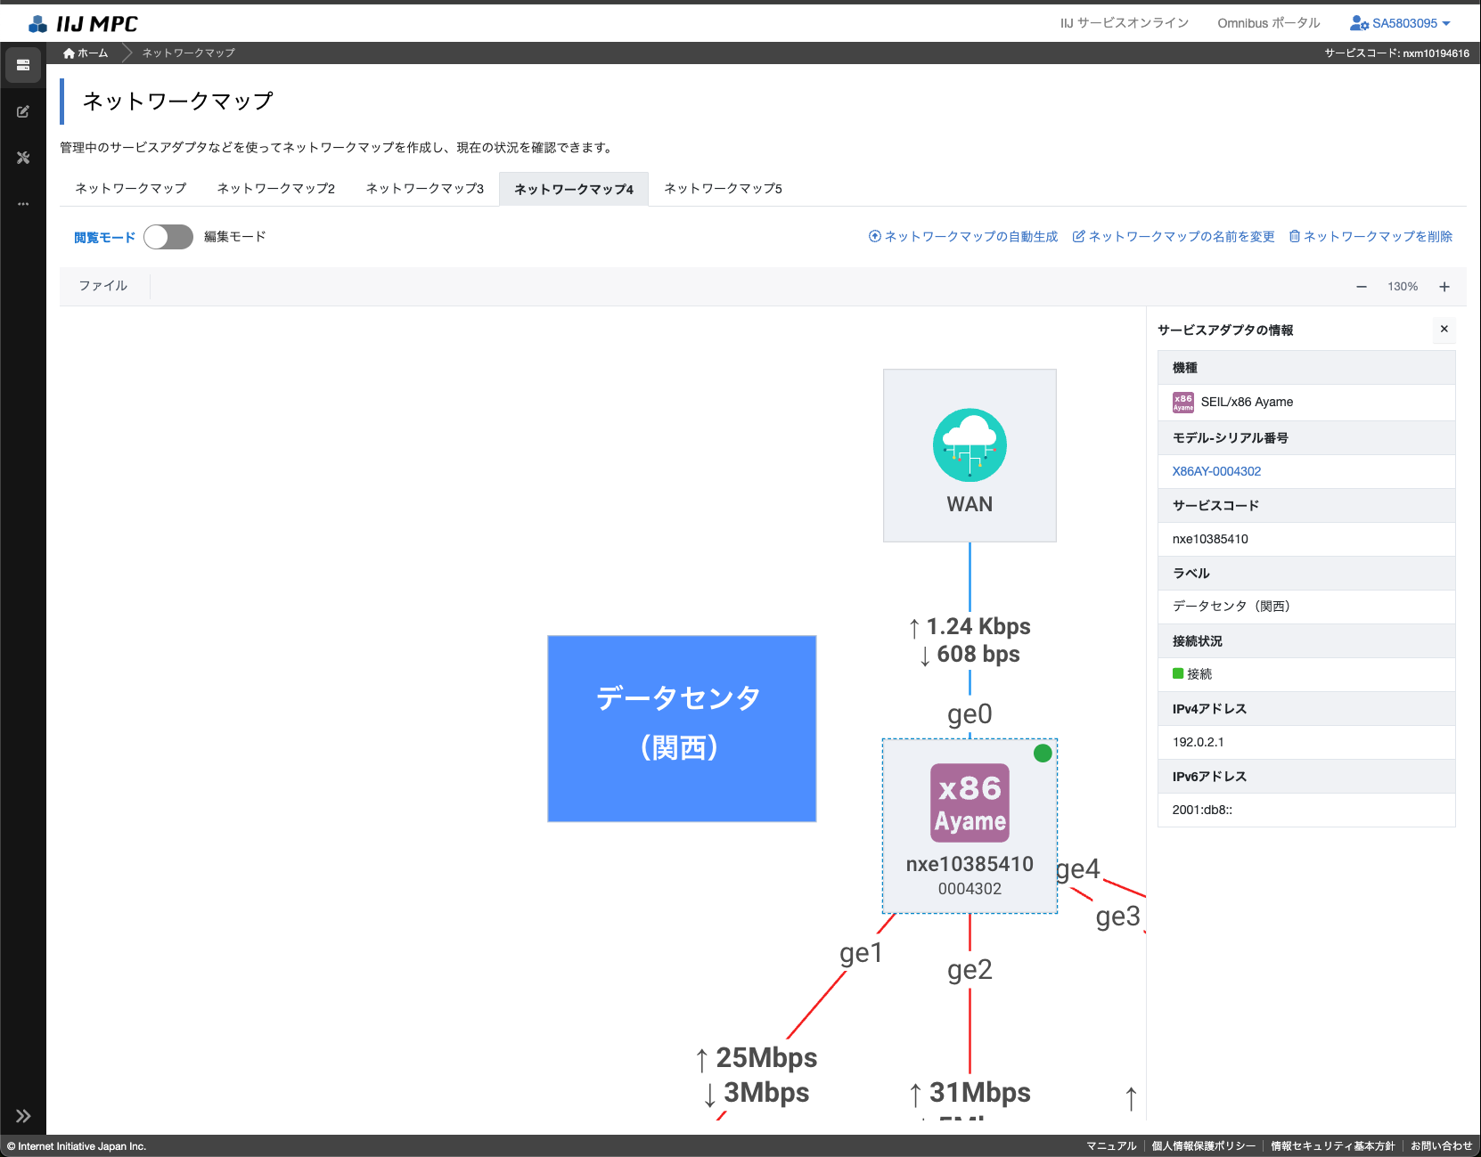Switch to ネットワークマップ2 tab
This screenshot has width=1481, height=1157.
click(x=276, y=189)
